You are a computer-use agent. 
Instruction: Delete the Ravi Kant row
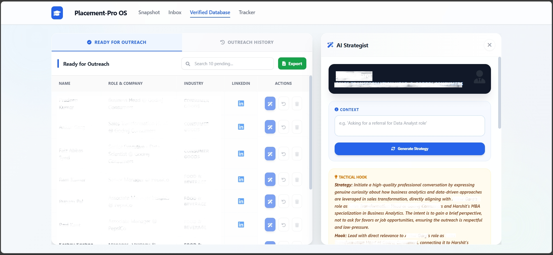tap(297, 225)
